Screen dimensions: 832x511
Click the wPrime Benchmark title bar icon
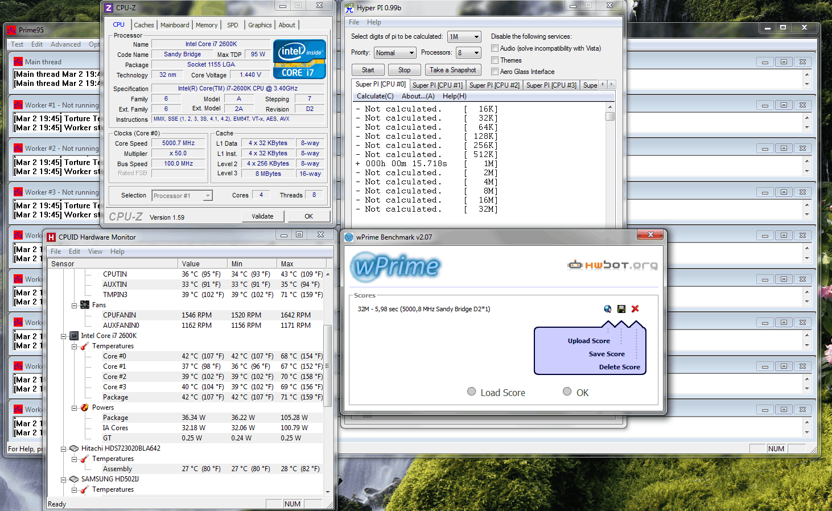pyautogui.click(x=349, y=237)
